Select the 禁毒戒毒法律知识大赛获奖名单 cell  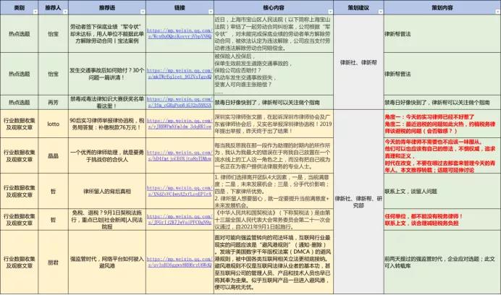(107, 103)
